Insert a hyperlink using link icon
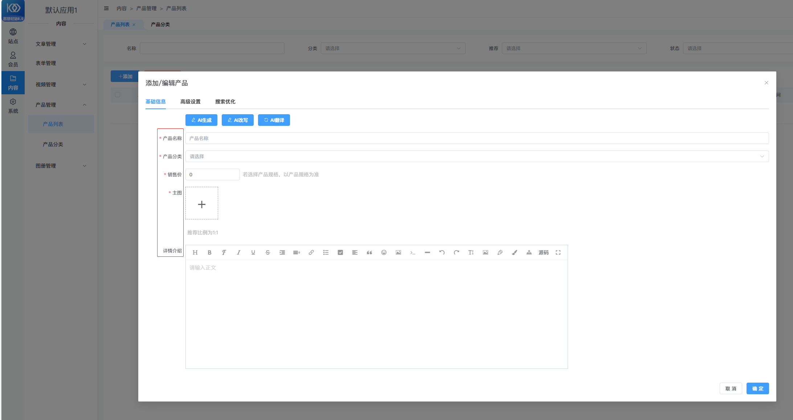The height and width of the screenshot is (420, 793). pos(311,252)
